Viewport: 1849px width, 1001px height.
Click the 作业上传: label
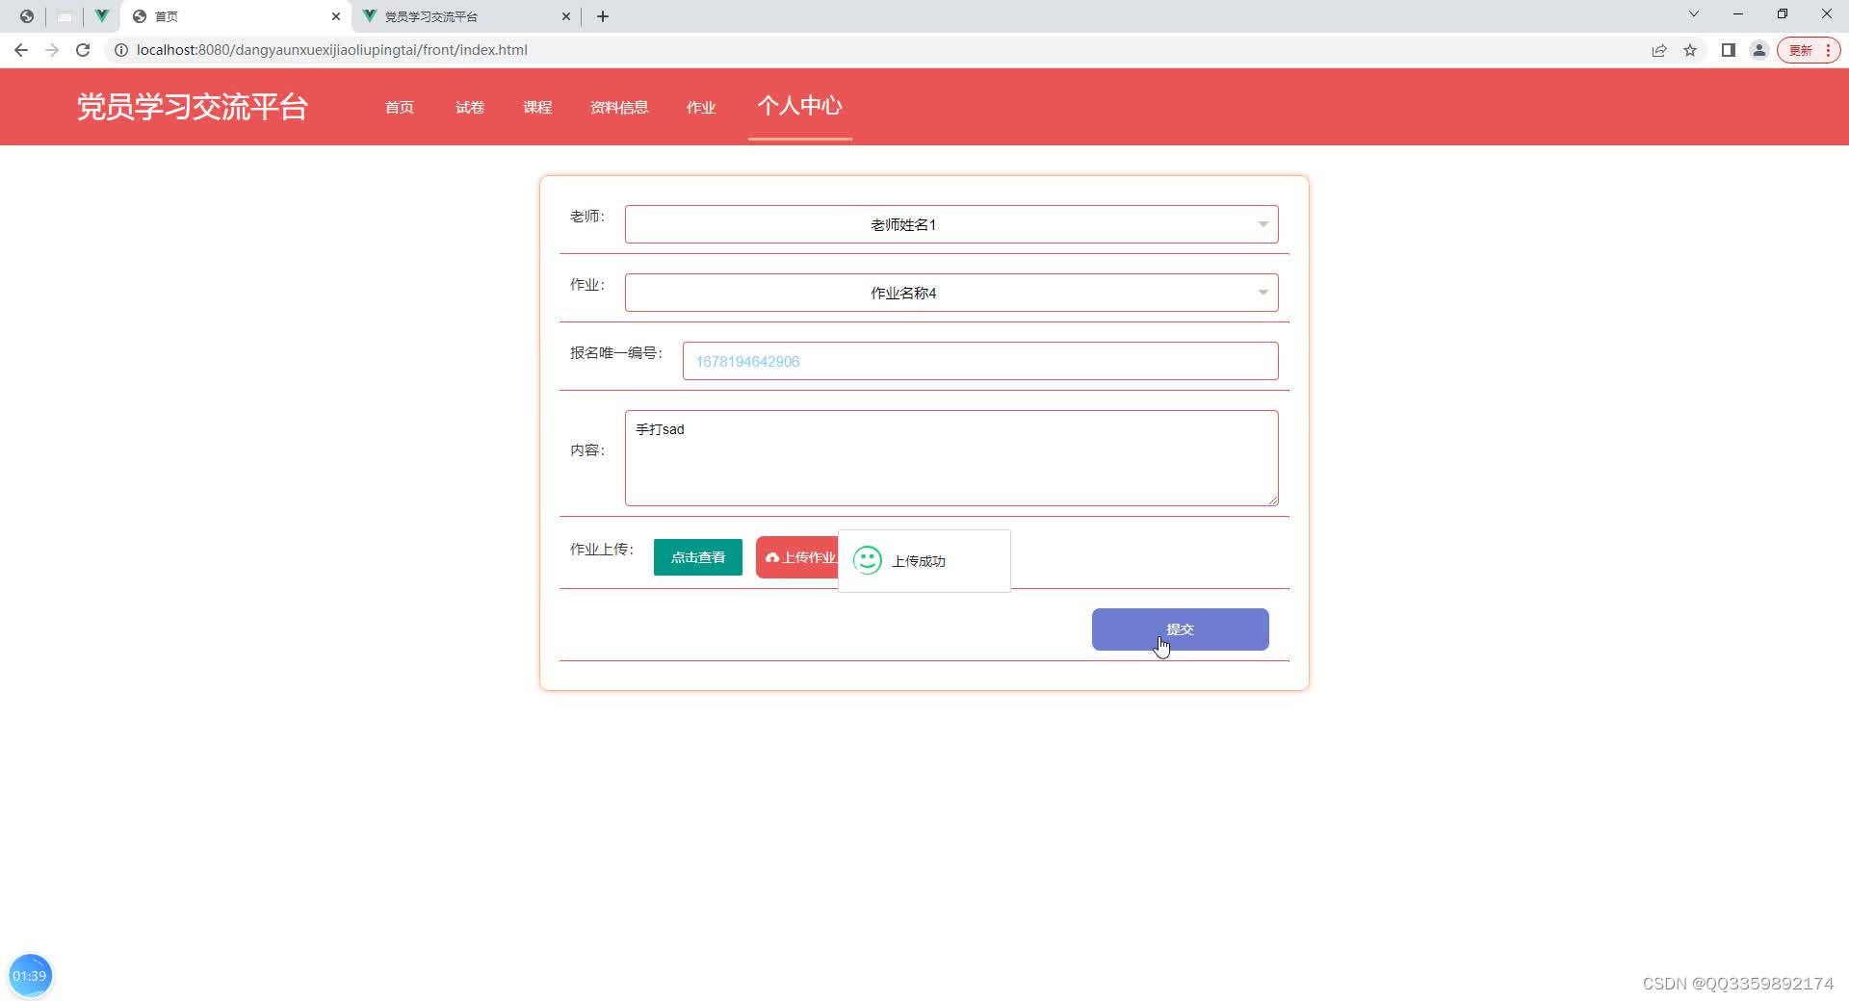tap(602, 550)
